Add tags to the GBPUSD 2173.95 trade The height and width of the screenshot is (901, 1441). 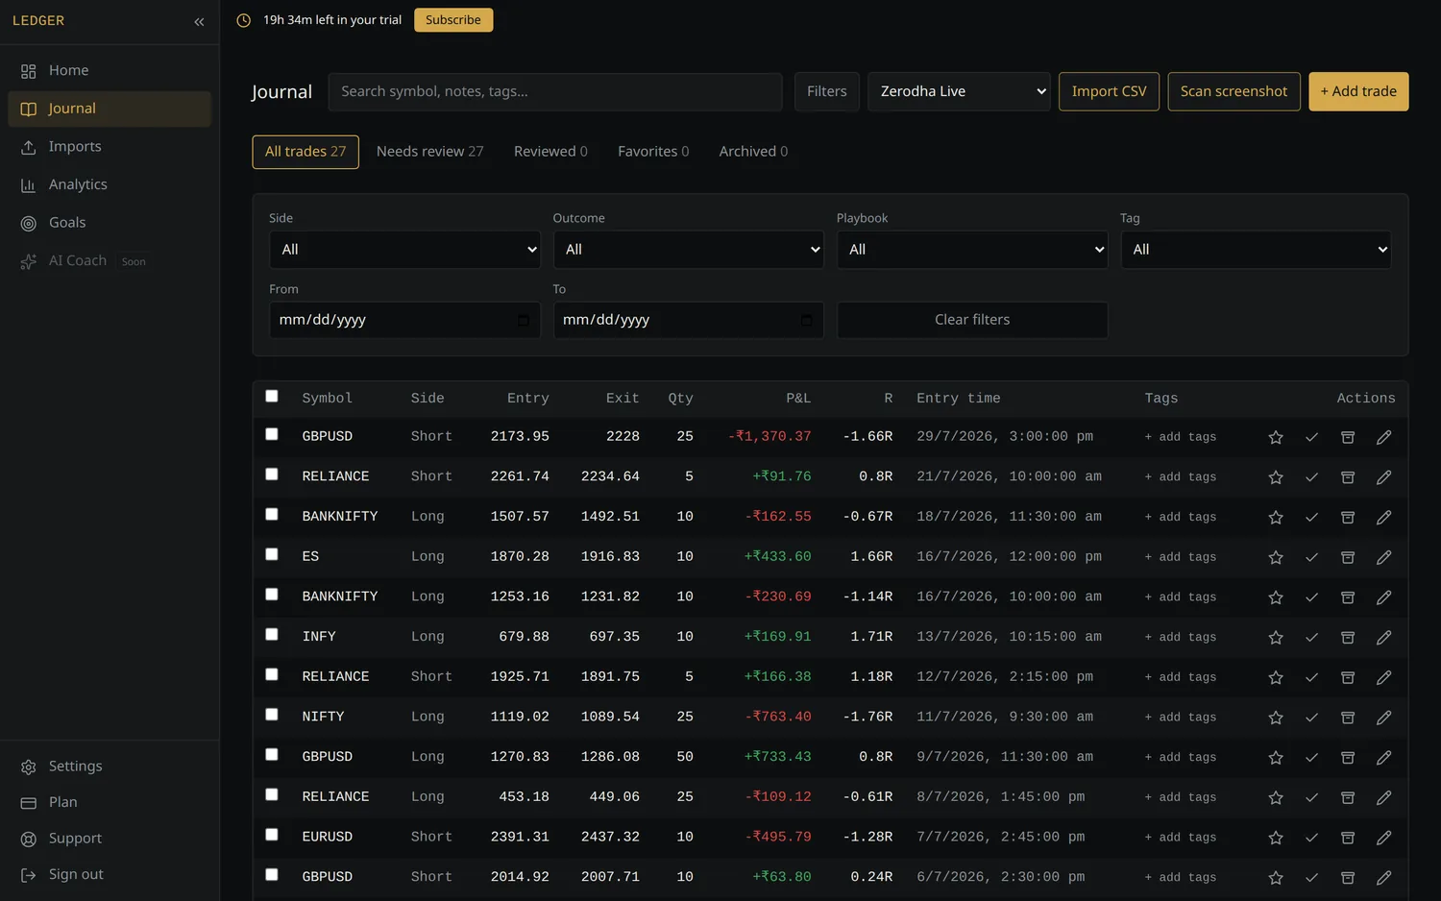click(x=1181, y=437)
